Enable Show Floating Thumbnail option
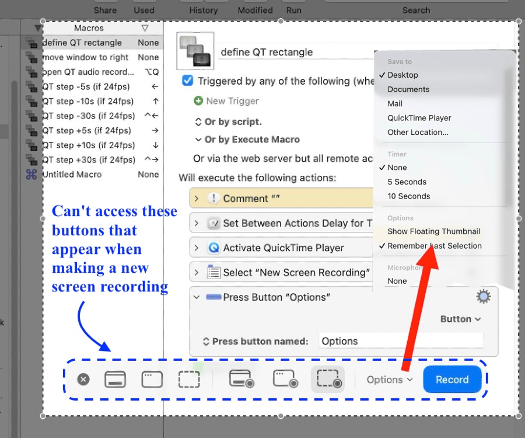 [x=433, y=231]
